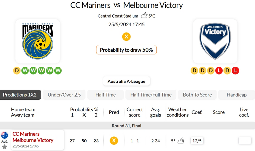Click the Melbourne Victory team crest
The image size is (255, 151).
click(215, 41)
